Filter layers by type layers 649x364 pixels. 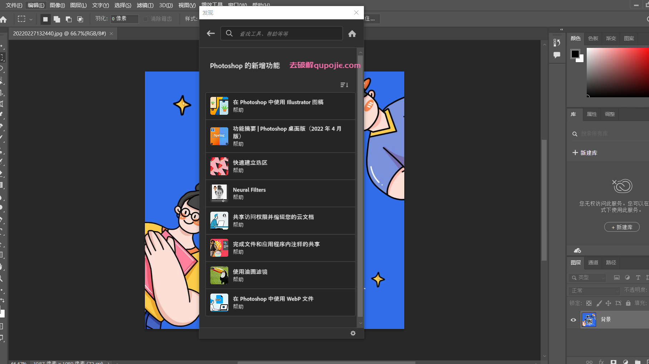(x=638, y=277)
